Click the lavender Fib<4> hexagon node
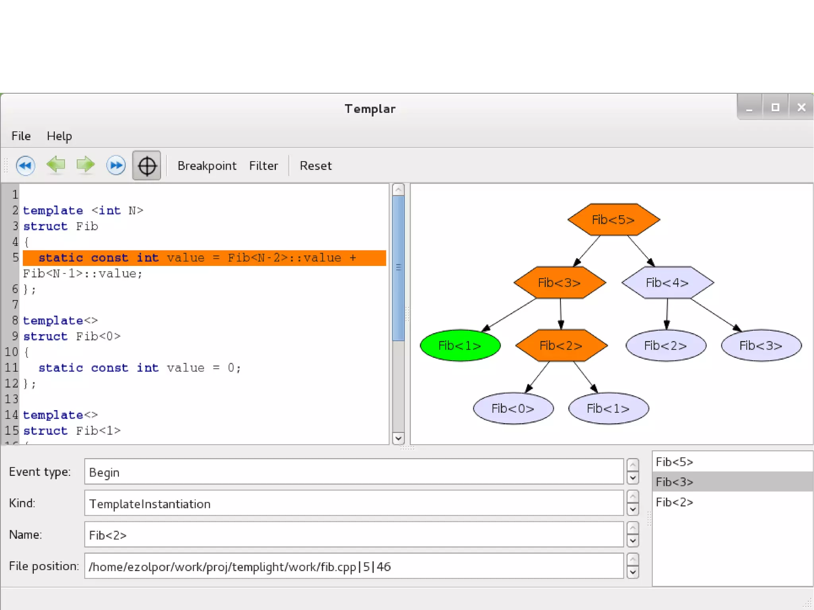This screenshot has height=610, width=814. 667,283
